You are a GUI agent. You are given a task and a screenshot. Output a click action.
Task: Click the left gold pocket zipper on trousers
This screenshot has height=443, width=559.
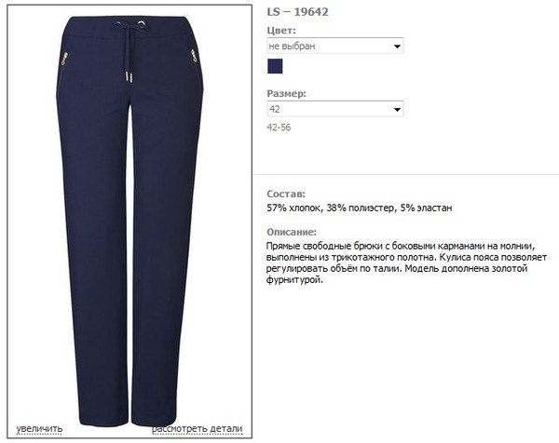64,59
